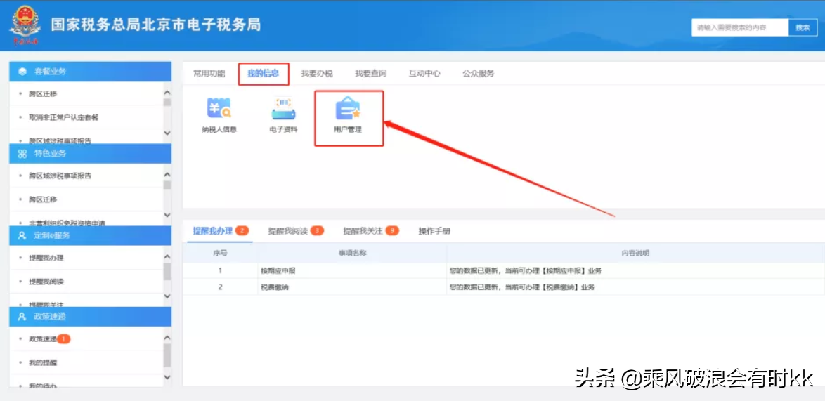Select the 提醒我关注 tab above the table
This screenshot has width=825, height=401.
(363, 231)
